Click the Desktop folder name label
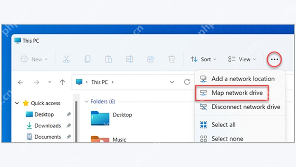Image resolution: width=296 pixels, height=167 pixels. 122,115
